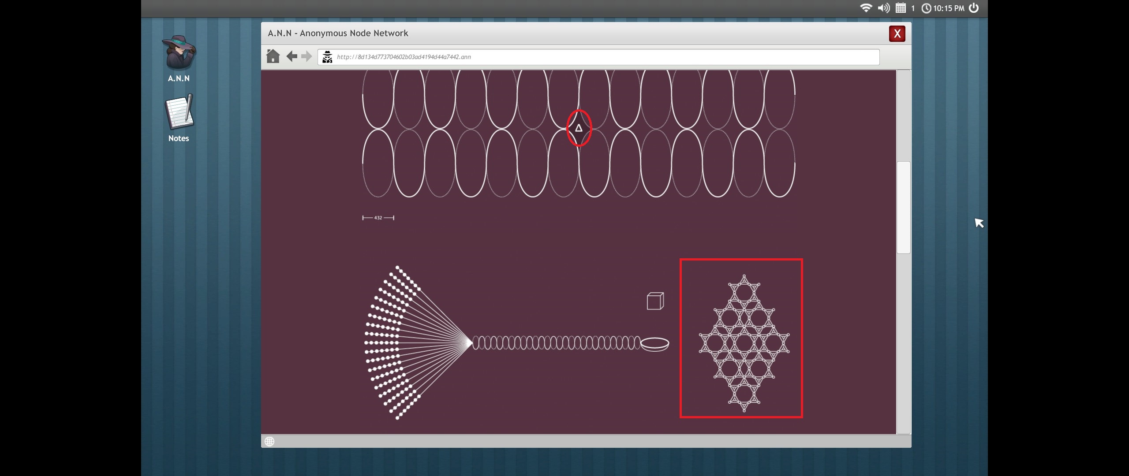The width and height of the screenshot is (1129, 476).
Task: Click the power button icon
Action: coord(974,8)
